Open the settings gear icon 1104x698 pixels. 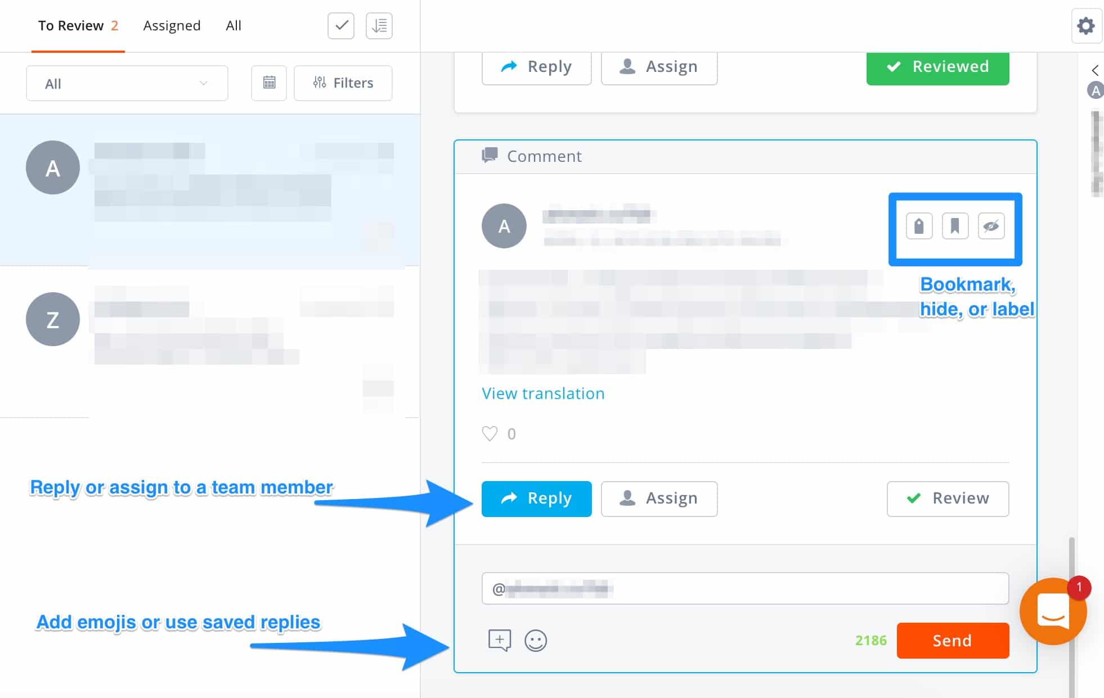(1085, 26)
